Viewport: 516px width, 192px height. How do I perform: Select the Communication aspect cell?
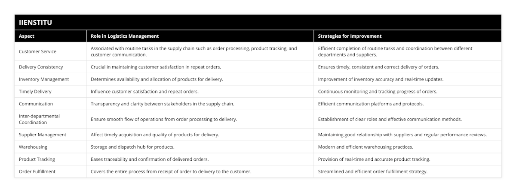point(36,104)
